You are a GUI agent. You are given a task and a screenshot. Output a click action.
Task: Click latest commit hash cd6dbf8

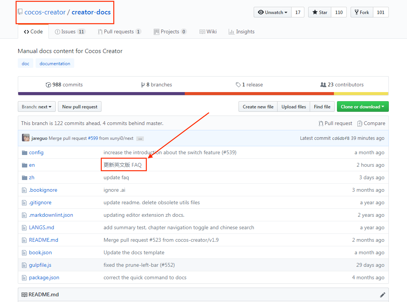[341, 138]
